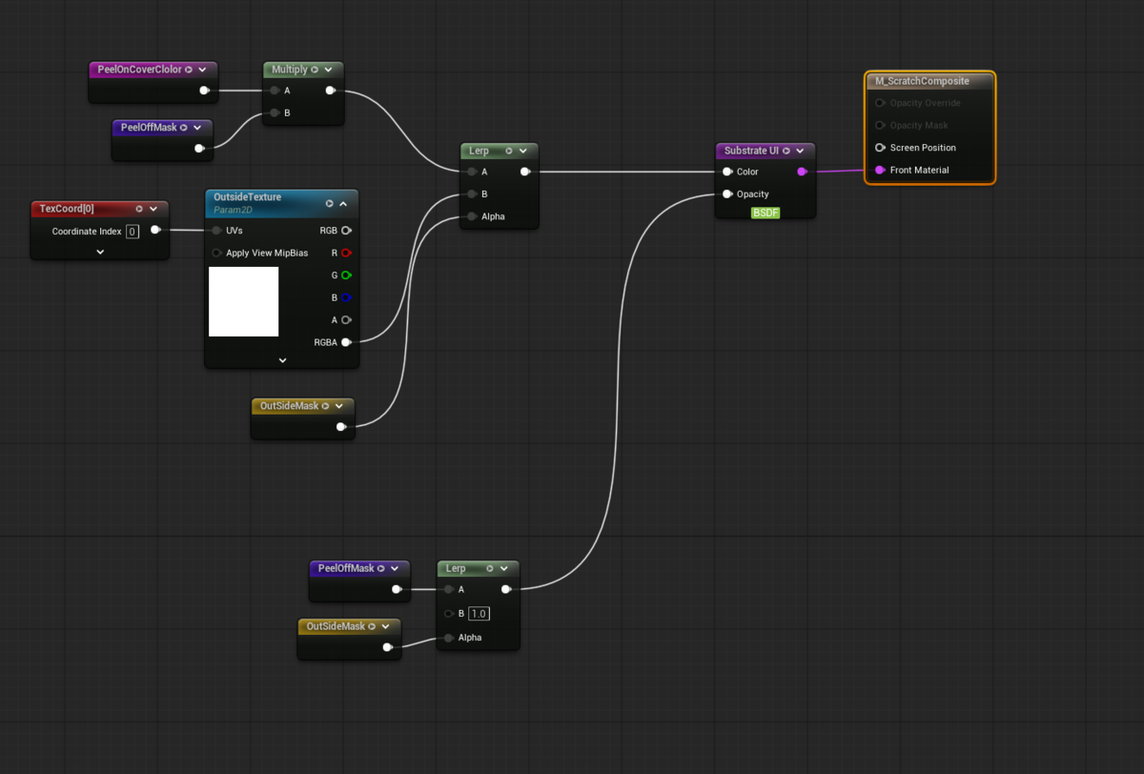1144x774 pixels.
Task: Select the OutsideTexture node title
Action: click(x=247, y=197)
